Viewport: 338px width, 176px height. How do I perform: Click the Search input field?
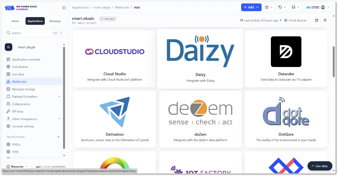coord(35,33)
